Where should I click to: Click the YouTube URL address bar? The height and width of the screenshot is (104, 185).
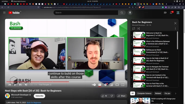(x=72, y=7)
